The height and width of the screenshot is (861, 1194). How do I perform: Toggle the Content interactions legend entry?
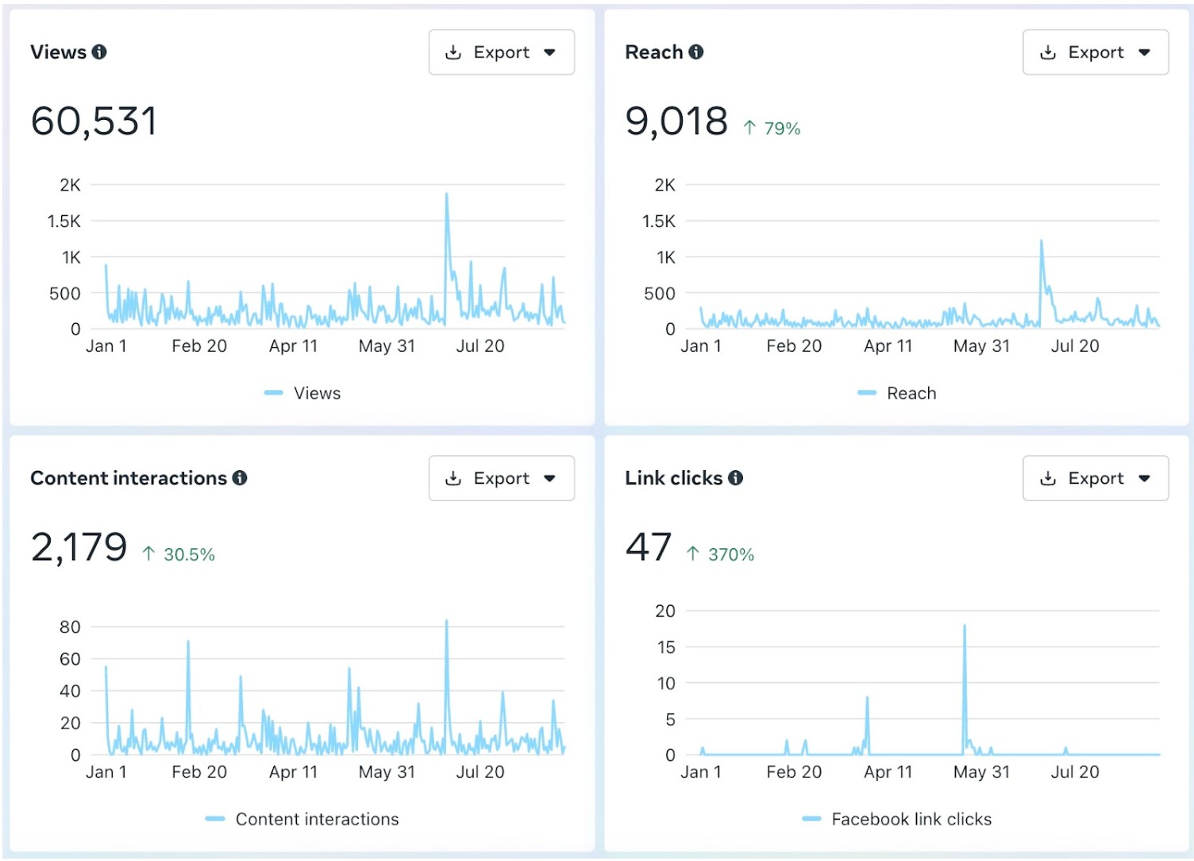pos(316,819)
